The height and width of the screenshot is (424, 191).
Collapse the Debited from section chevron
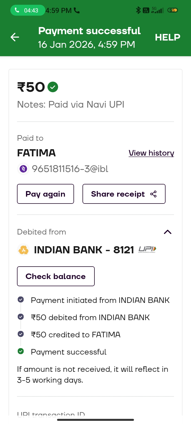point(168,232)
